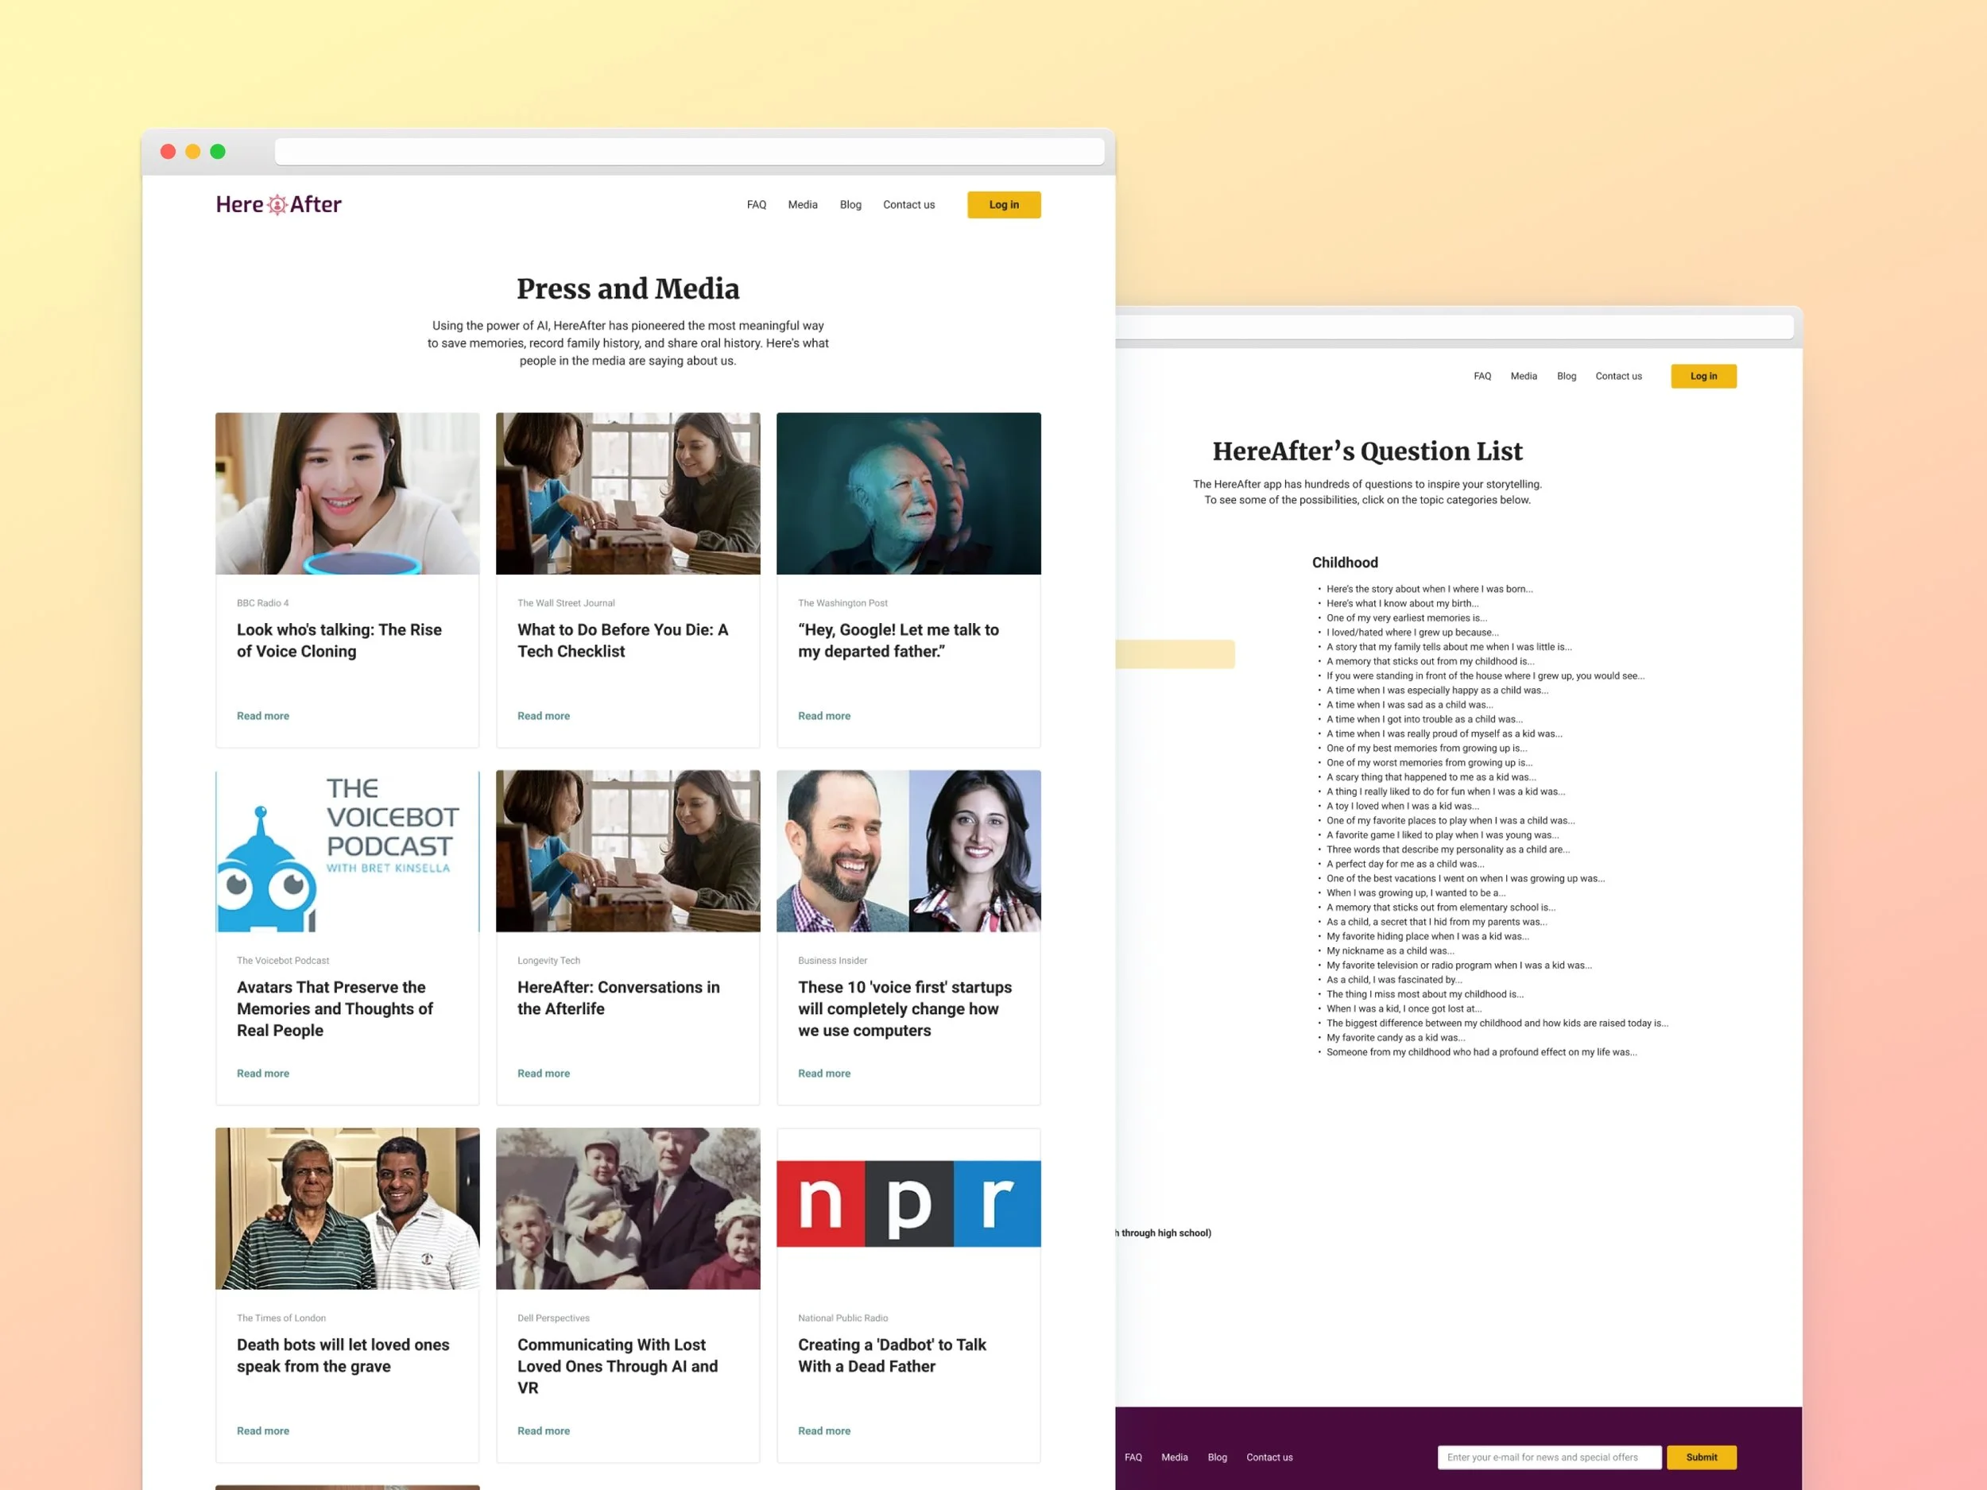Read more on Avatars That Preserve Memories
The image size is (1987, 1490).
263,1074
